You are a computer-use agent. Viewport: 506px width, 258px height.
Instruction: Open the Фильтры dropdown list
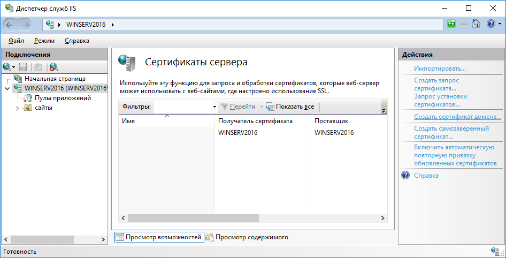214,107
